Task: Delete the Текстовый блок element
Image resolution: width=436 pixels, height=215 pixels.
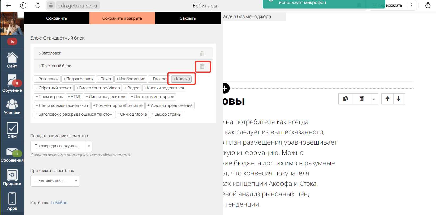Action: [202, 66]
